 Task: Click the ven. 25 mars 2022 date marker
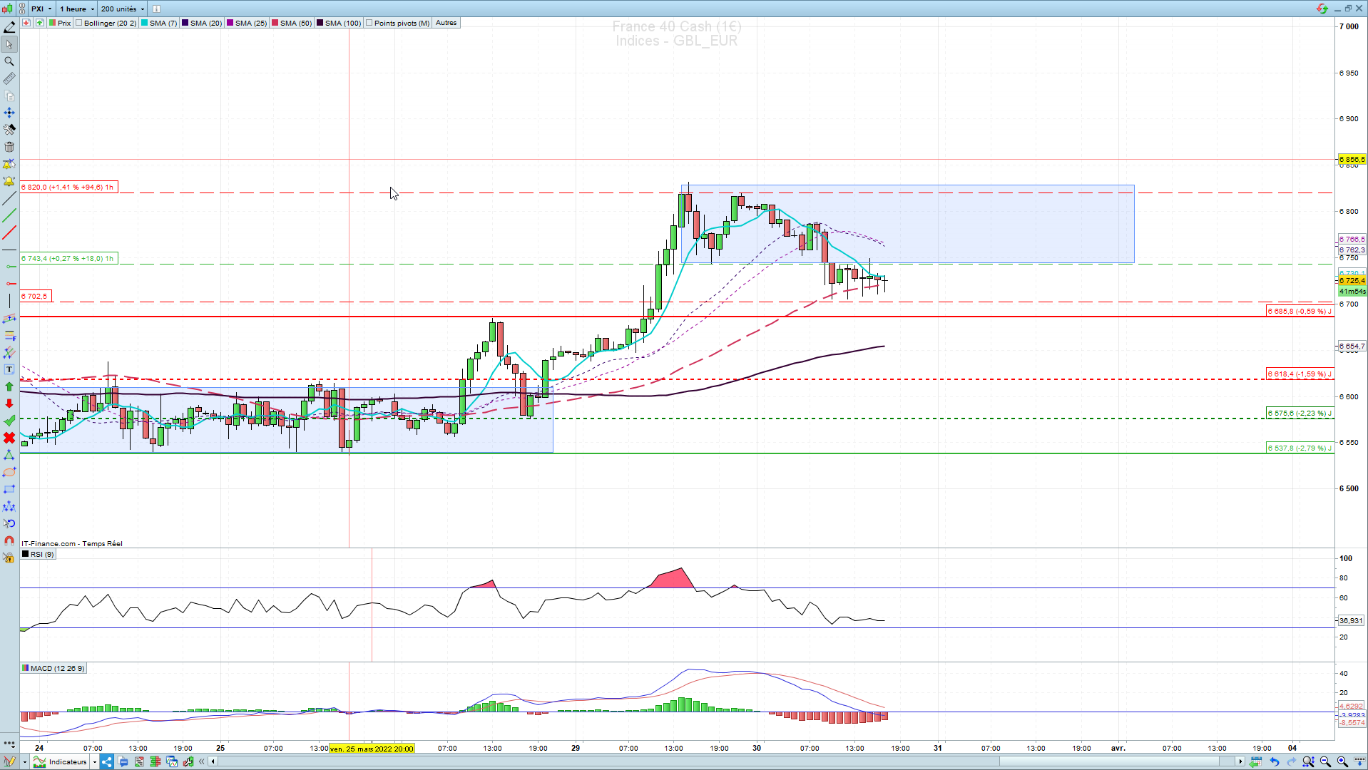(372, 748)
